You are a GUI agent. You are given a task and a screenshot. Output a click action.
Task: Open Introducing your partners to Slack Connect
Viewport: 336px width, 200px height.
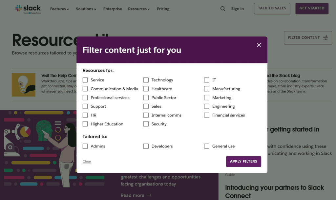pos(274,192)
